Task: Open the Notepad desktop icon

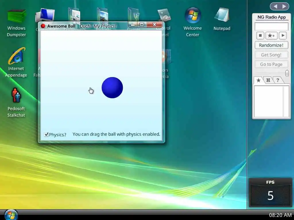Action: pos(222,19)
